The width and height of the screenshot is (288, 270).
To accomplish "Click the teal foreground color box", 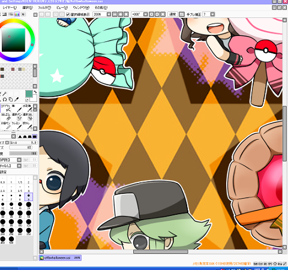I will [x=29, y=94].
